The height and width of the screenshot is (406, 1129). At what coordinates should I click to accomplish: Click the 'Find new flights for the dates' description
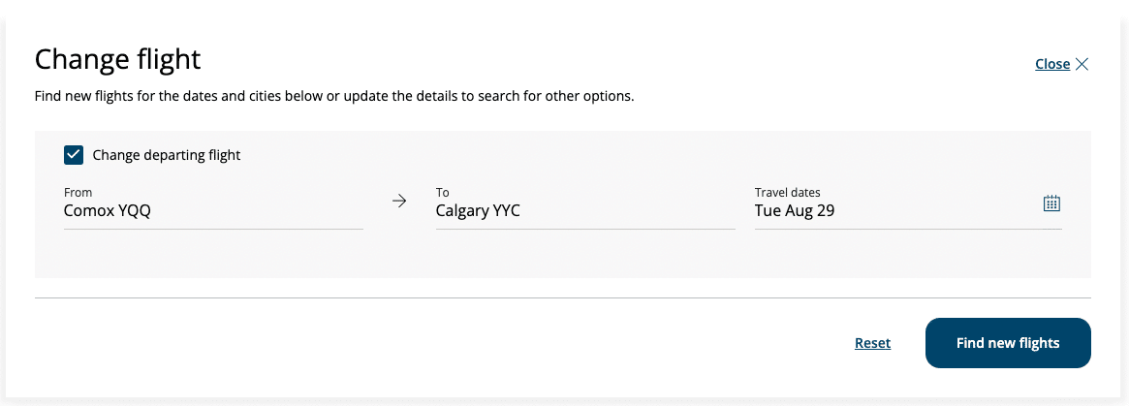333,97
